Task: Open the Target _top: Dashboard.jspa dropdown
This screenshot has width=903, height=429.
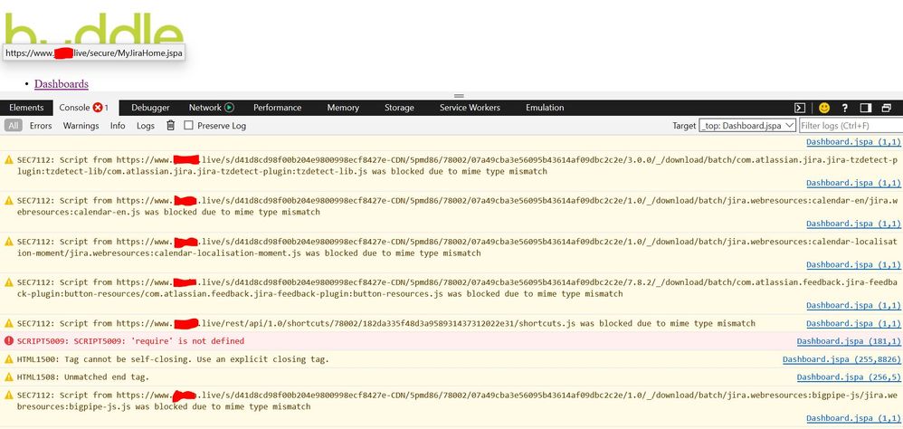Action: [x=747, y=125]
